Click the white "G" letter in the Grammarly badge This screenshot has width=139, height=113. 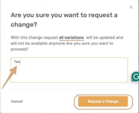(x=136, y=77)
